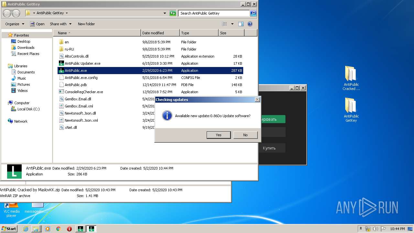Show the preview pane icon

point(241,24)
